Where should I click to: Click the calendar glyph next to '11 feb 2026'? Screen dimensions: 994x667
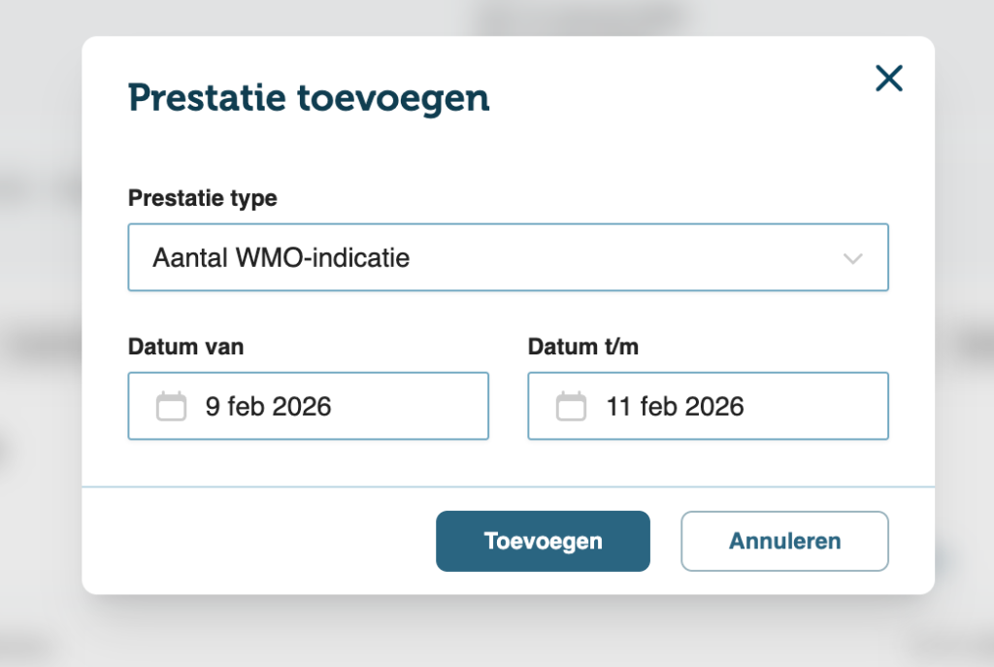tap(571, 406)
